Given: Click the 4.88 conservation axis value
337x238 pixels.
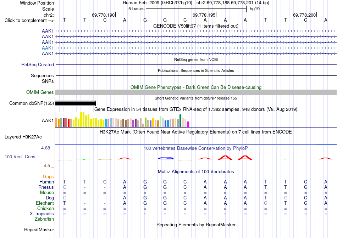Looking at the screenshot, I should (45, 148).
